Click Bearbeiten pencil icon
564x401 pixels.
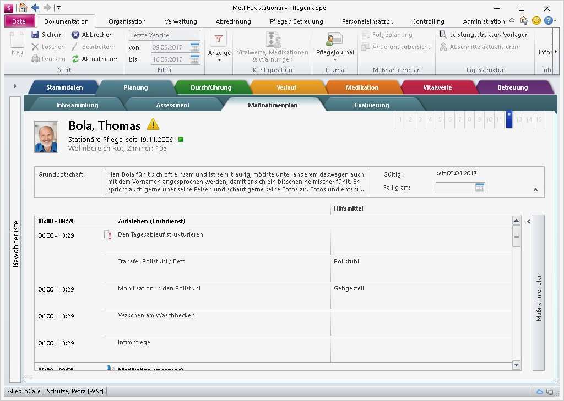coord(75,47)
